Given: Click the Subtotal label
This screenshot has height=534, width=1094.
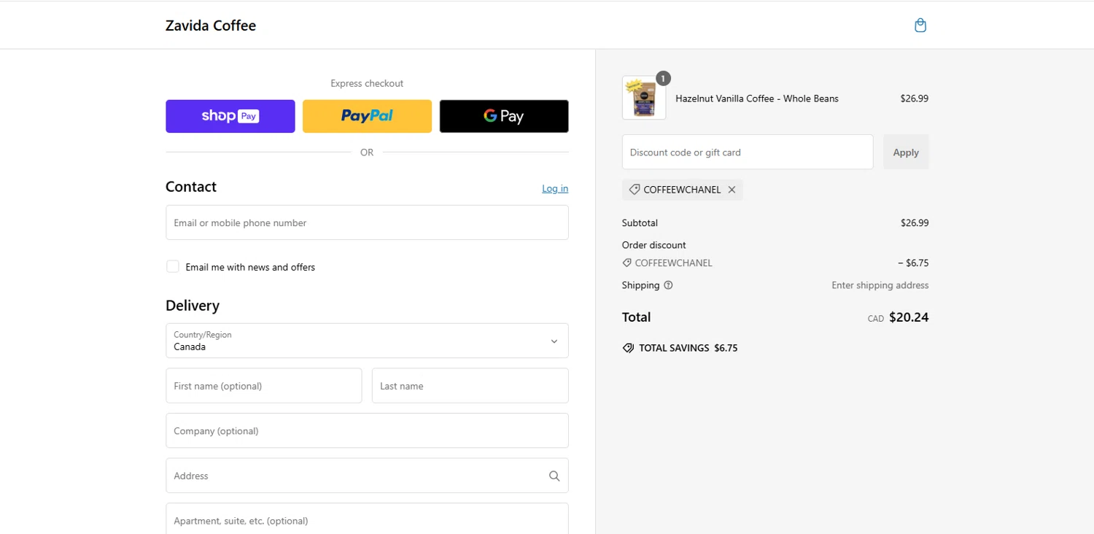Looking at the screenshot, I should [640, 222].
